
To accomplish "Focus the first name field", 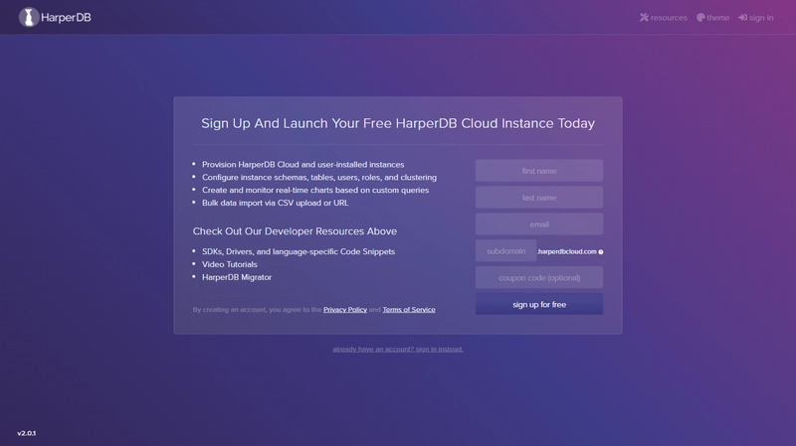I will click(x=539, y=171).
